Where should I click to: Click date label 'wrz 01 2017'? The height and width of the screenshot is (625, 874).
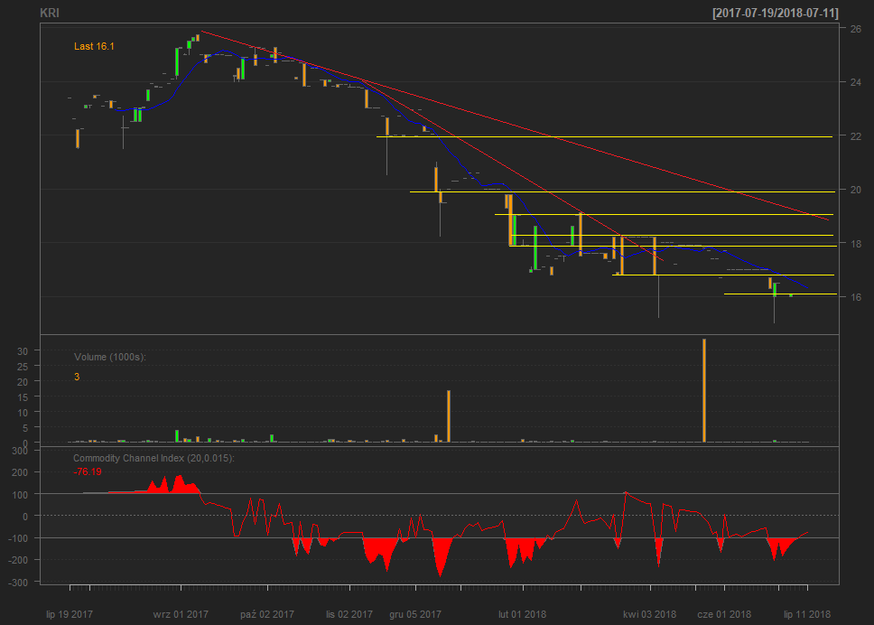(181, 614)
